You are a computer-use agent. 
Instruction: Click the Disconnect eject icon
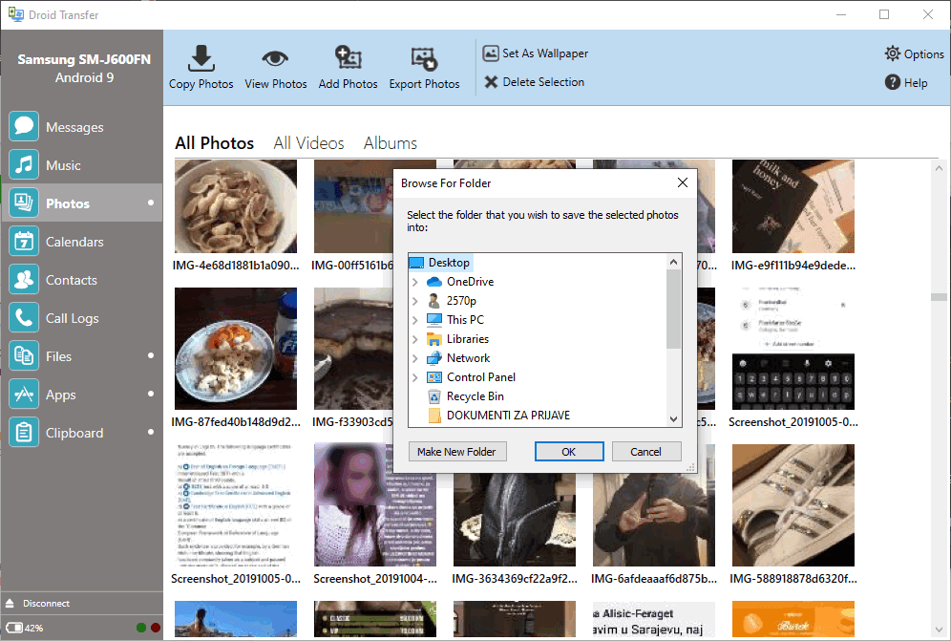10,604
